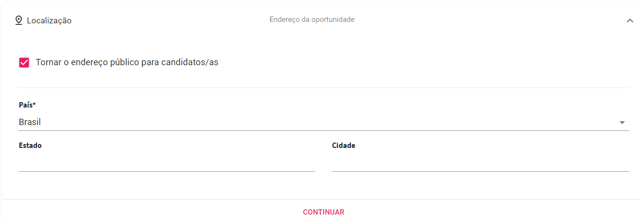Click the small arrow of País selector
The image size is (641, 218).
point(622,123)
